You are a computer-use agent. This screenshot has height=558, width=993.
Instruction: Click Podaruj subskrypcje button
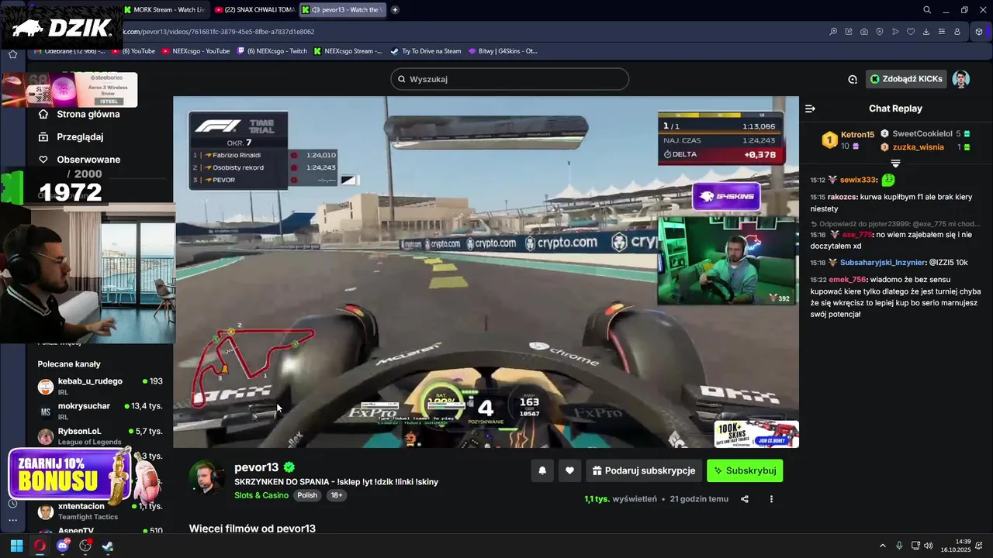pos(644,470)
